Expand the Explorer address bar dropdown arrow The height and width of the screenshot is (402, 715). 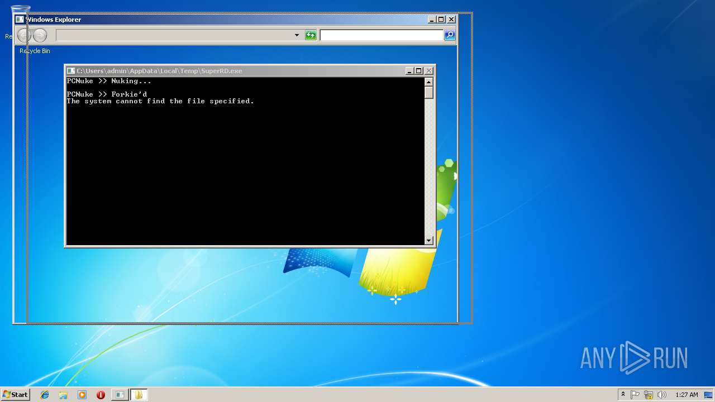pos(297,35)
